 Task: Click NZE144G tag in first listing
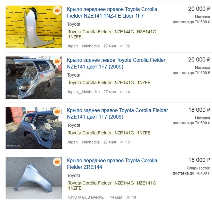click(x=124, y=32)
